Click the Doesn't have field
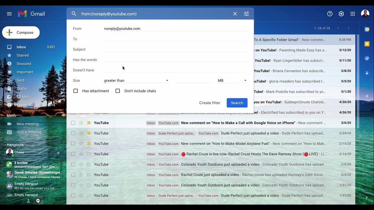 click(176, 70)
